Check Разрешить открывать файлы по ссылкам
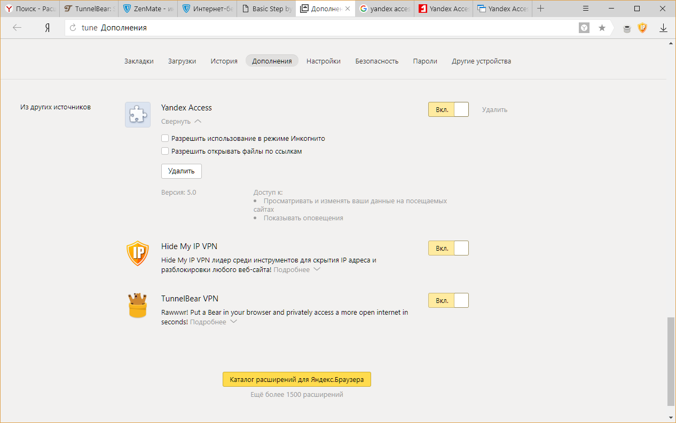The image size is (676, 423). (x=165, y=151)
